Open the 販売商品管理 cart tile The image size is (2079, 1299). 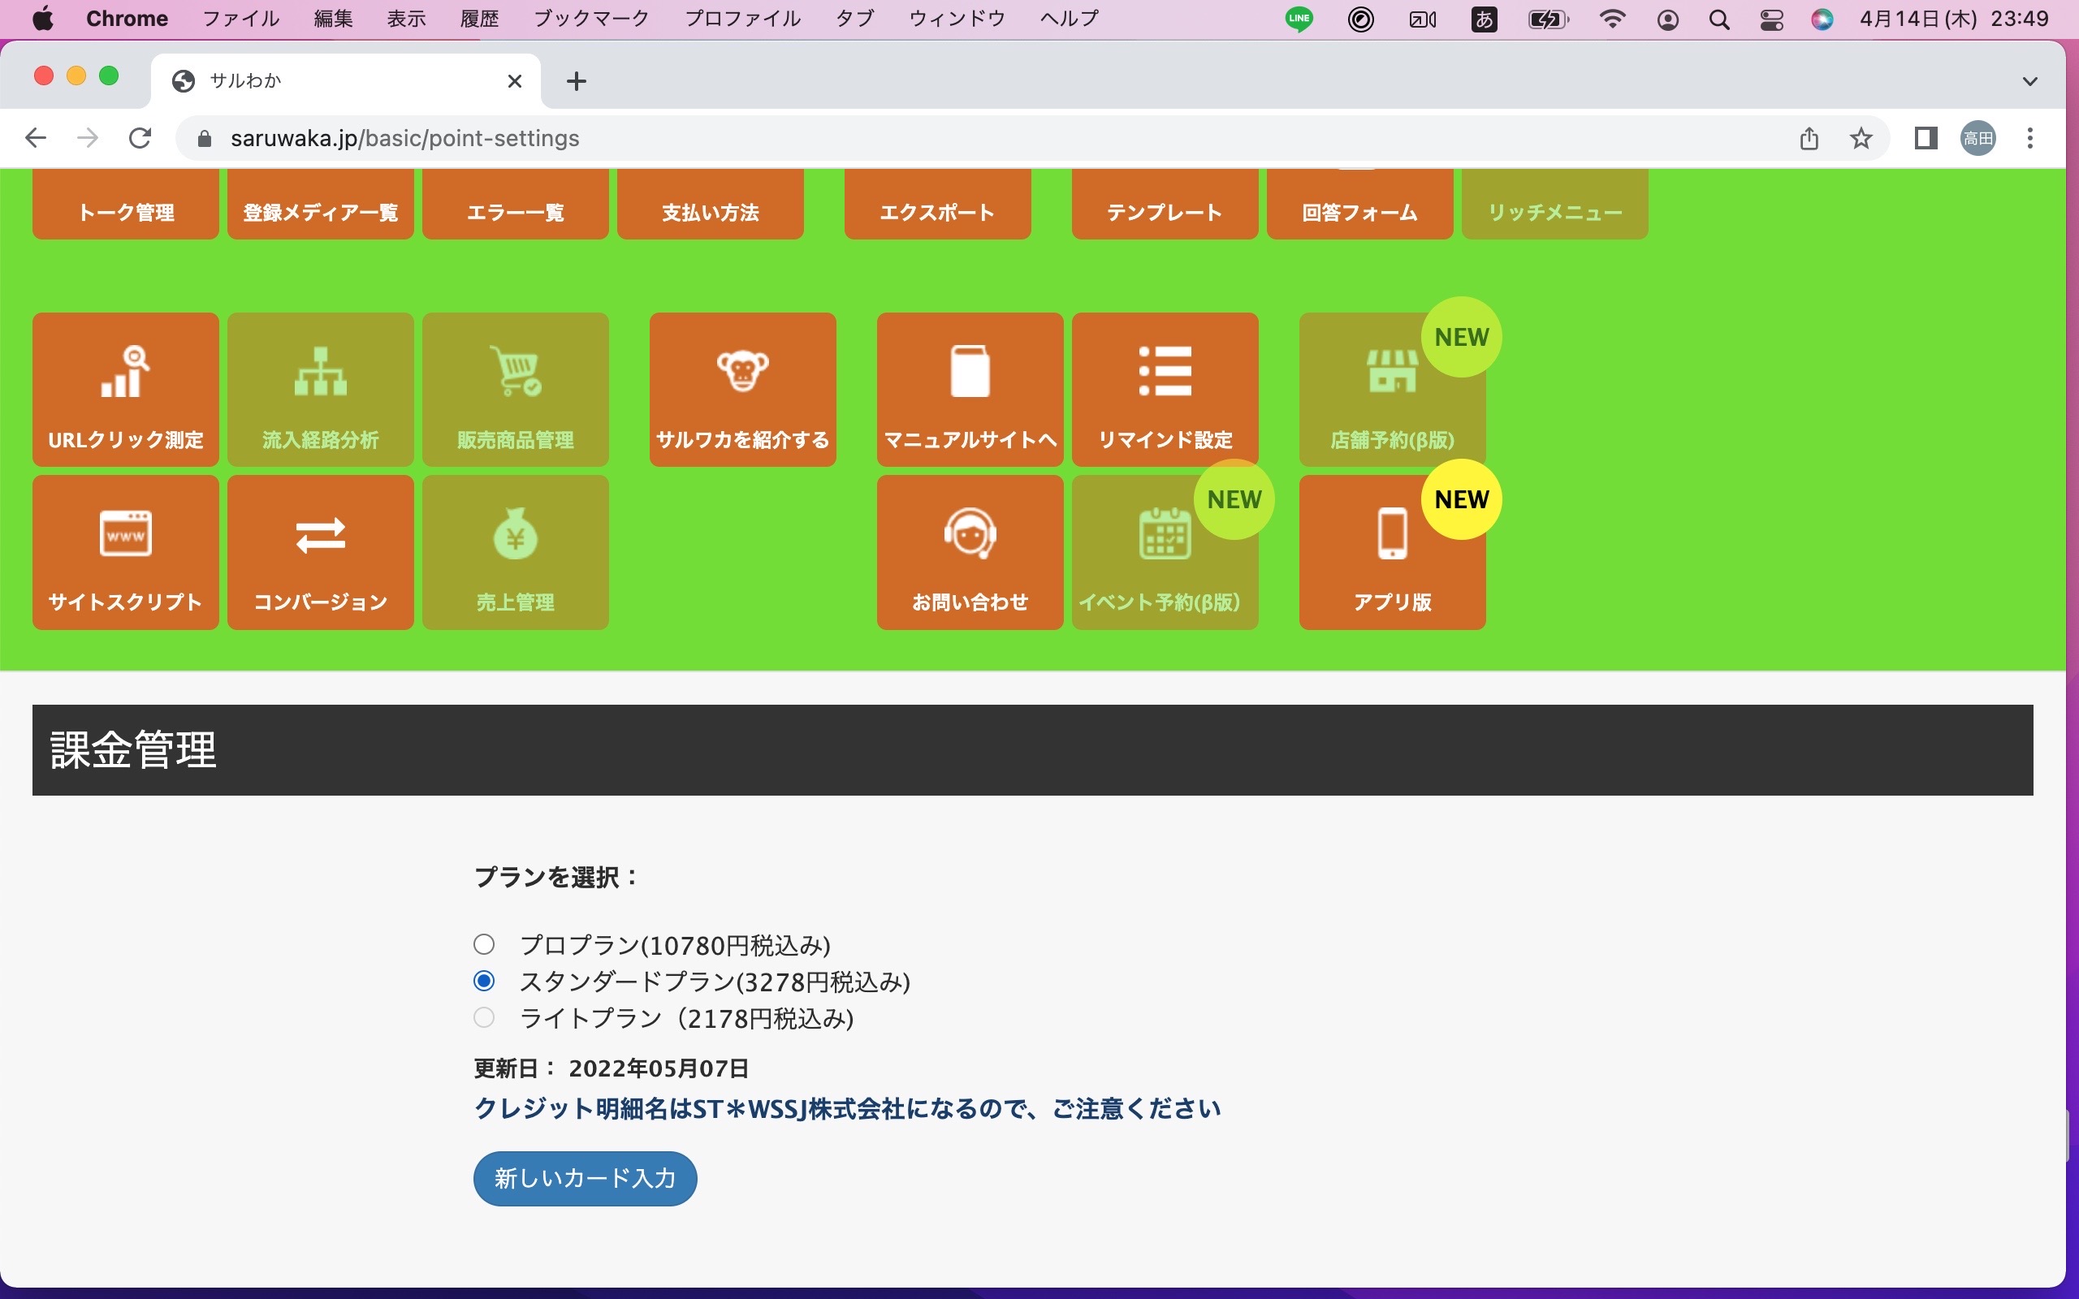coord(516,389)
